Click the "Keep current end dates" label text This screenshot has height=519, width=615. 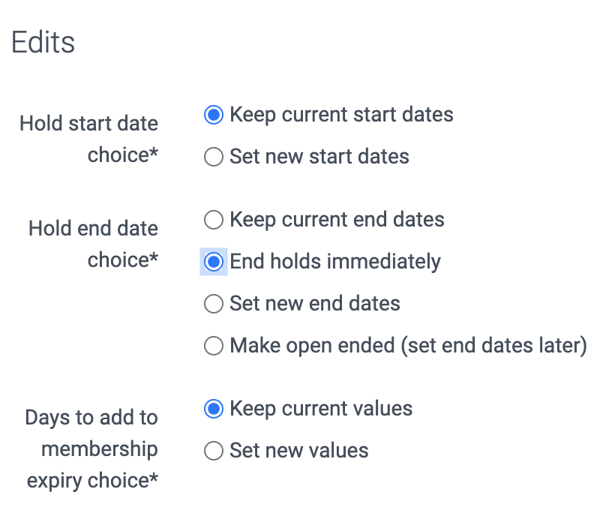click(x=337, y=220)
